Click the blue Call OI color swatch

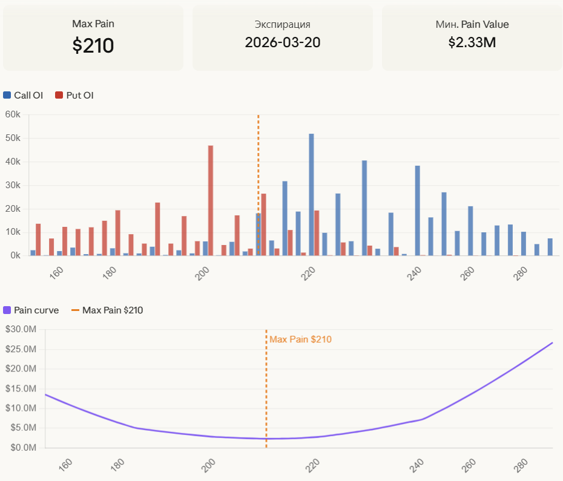click(x=7, y=95)
